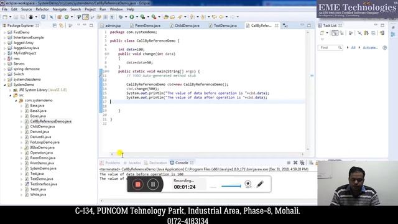The image size is (398, 224).
Task: Select CallByReferenceDemo.java in Package Explorer
Action: [x=49, y=121]
